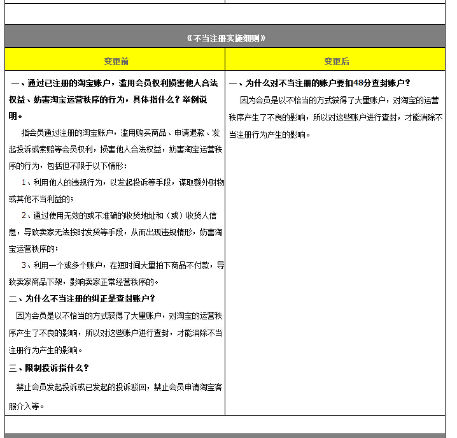
Task: Click heading 三、限制投诉指什么？
Action: [x=48, y=369]
